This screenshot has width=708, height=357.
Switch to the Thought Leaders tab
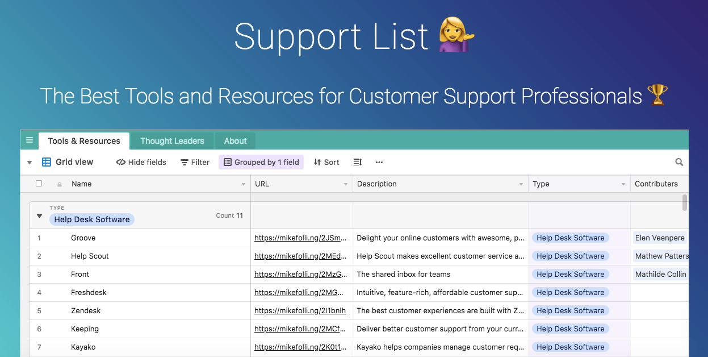point(172,140)
